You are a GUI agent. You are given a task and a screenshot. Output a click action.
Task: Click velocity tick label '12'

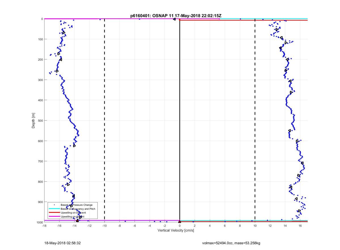point(270,226)
